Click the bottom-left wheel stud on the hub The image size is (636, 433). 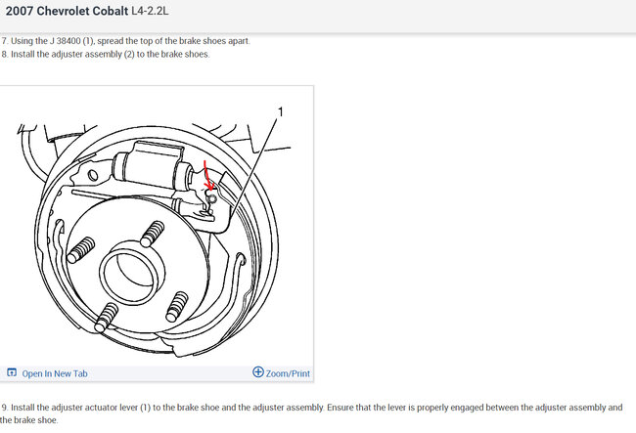pyautogui.click(x=107, y=317)
